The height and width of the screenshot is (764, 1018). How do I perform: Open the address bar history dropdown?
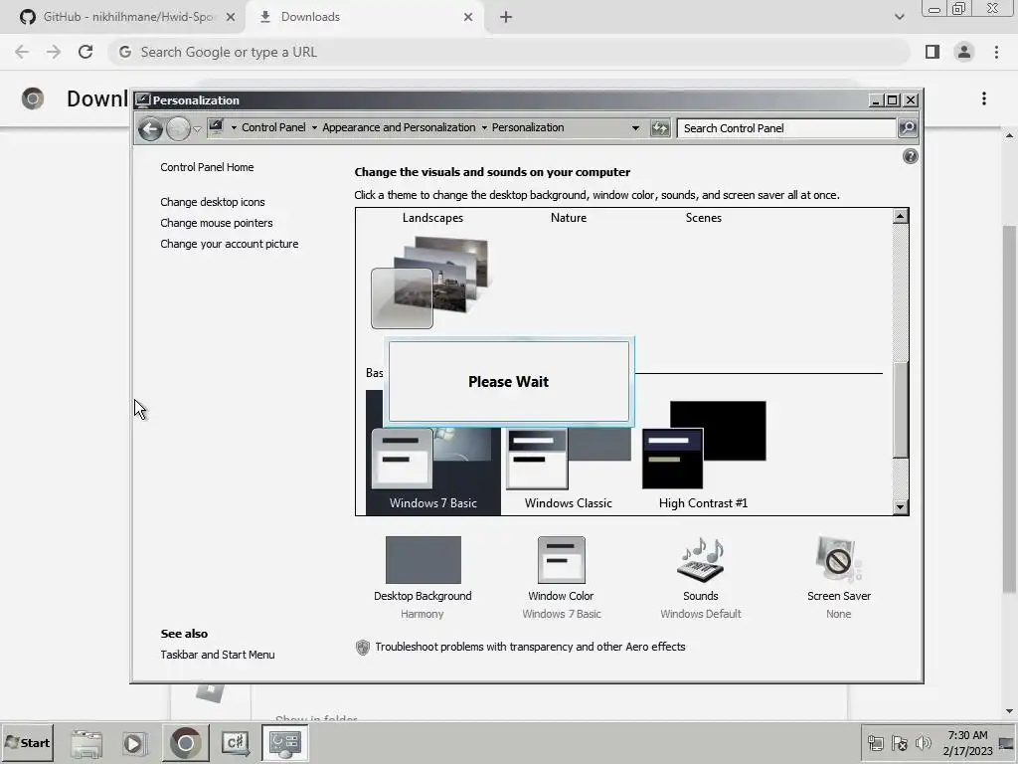pos(635,128)
